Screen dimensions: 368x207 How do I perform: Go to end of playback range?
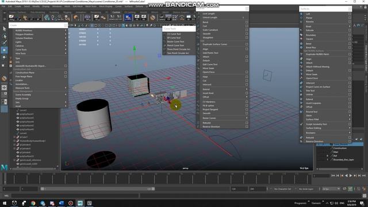(x=364, y=175)
